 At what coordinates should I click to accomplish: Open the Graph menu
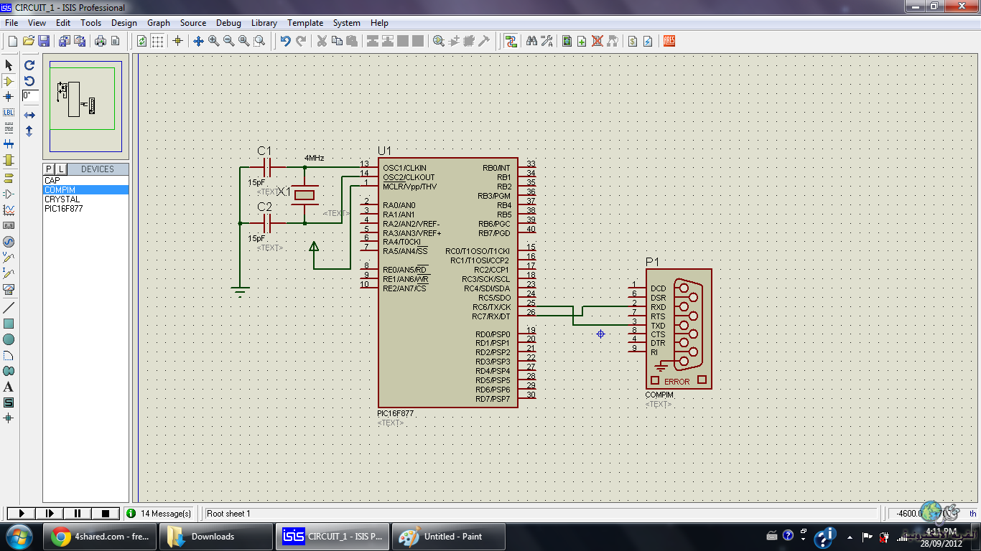[x=159, y=23]
